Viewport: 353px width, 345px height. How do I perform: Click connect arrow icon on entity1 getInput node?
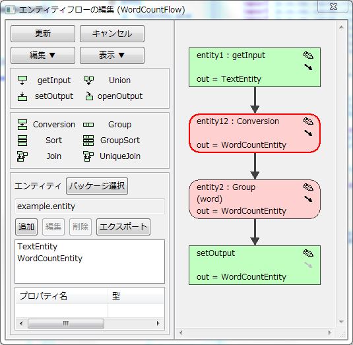(308, 67)
